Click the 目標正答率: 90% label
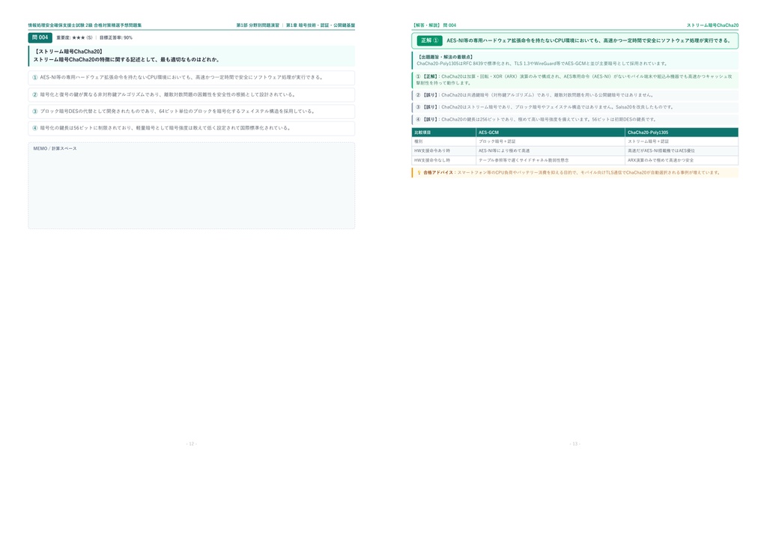767x542 pixels. point(116,37)
